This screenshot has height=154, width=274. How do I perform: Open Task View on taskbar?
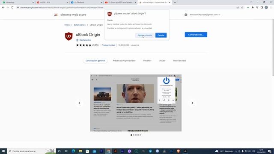pyautogui.click(x=66, y=151)
